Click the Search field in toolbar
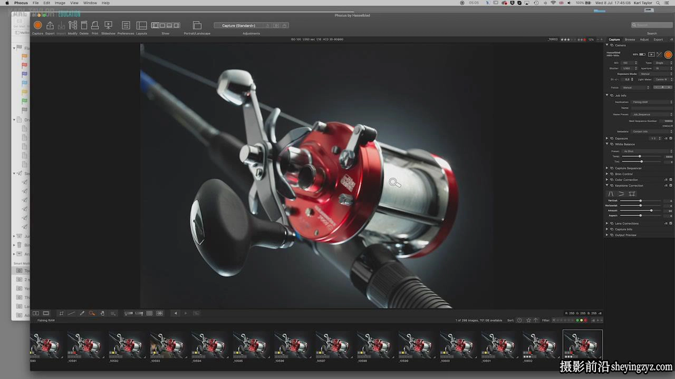The image size is (675, 379). pos(652,25)
